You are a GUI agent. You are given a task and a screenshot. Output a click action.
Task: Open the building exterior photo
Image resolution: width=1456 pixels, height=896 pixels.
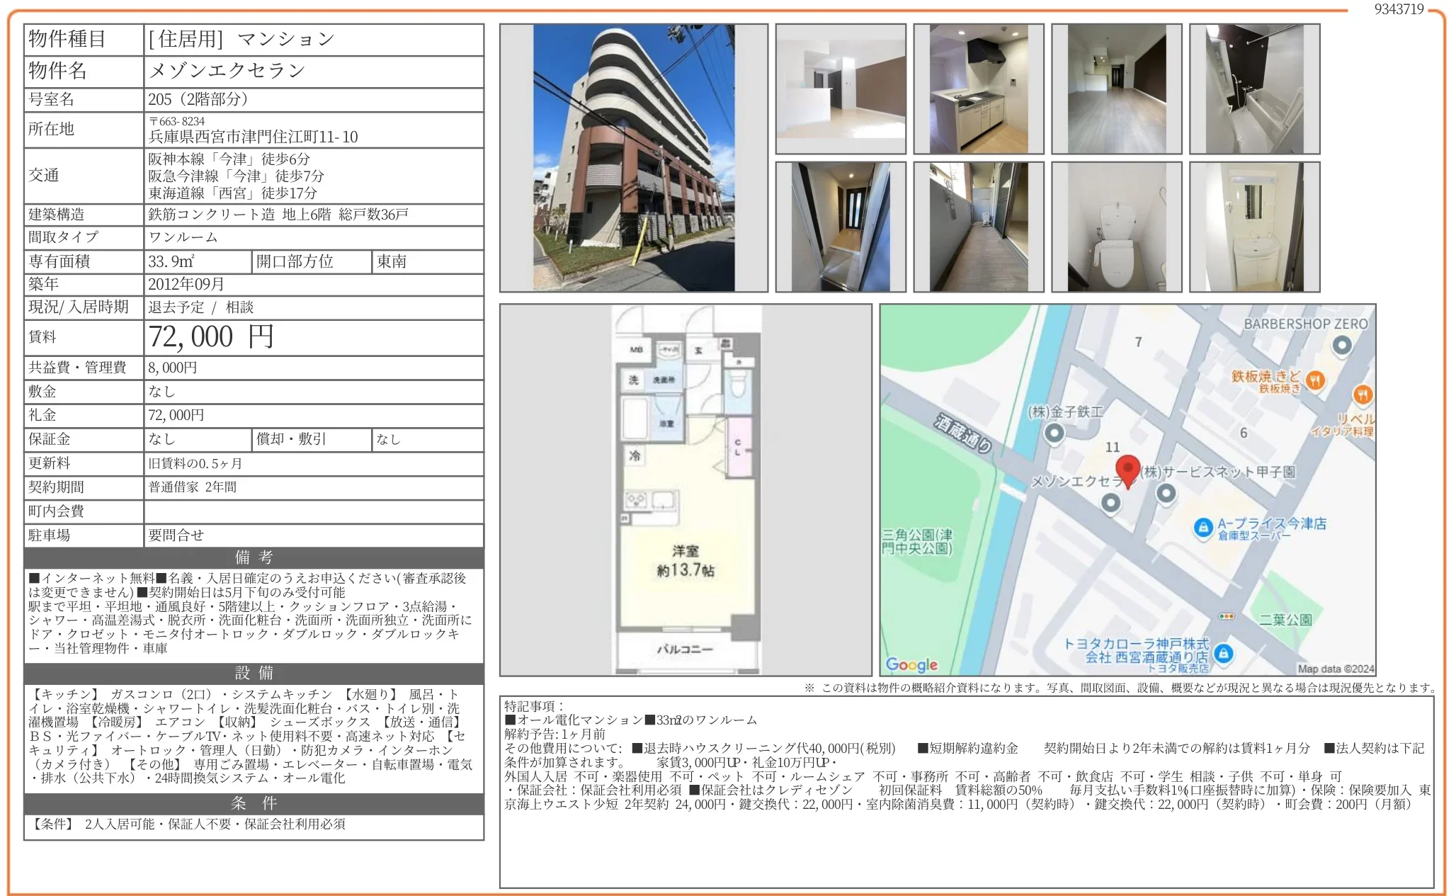click(633, 158)
